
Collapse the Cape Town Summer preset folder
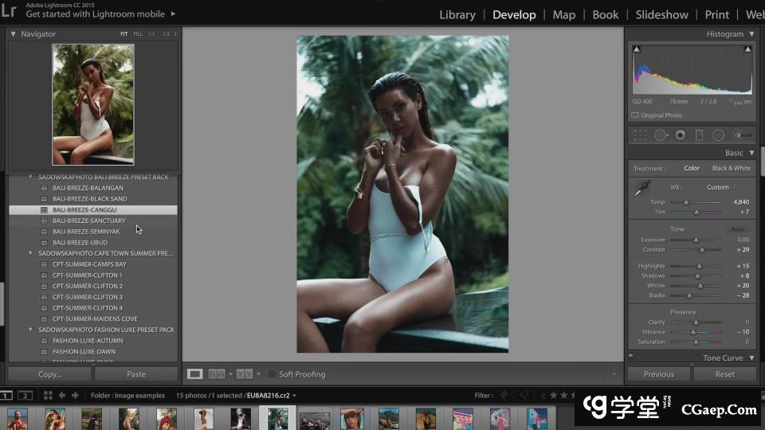[31, 253]
